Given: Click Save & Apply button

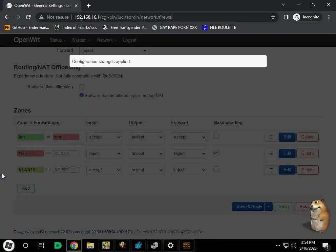Looking at the screenshot, I should (x=248, y=207).
